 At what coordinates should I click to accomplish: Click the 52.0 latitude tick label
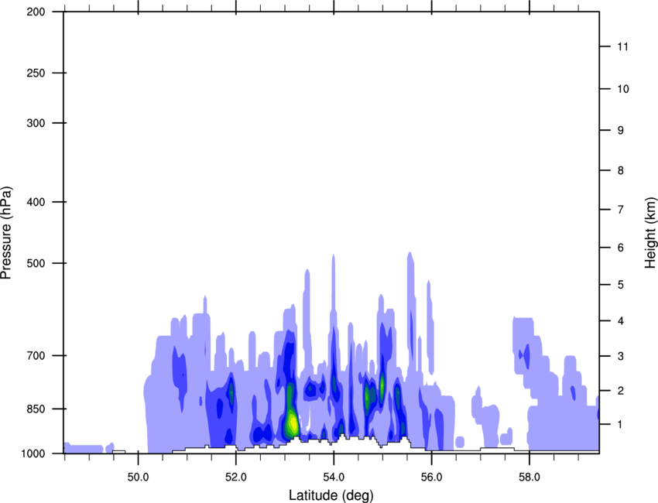point(236,477)
